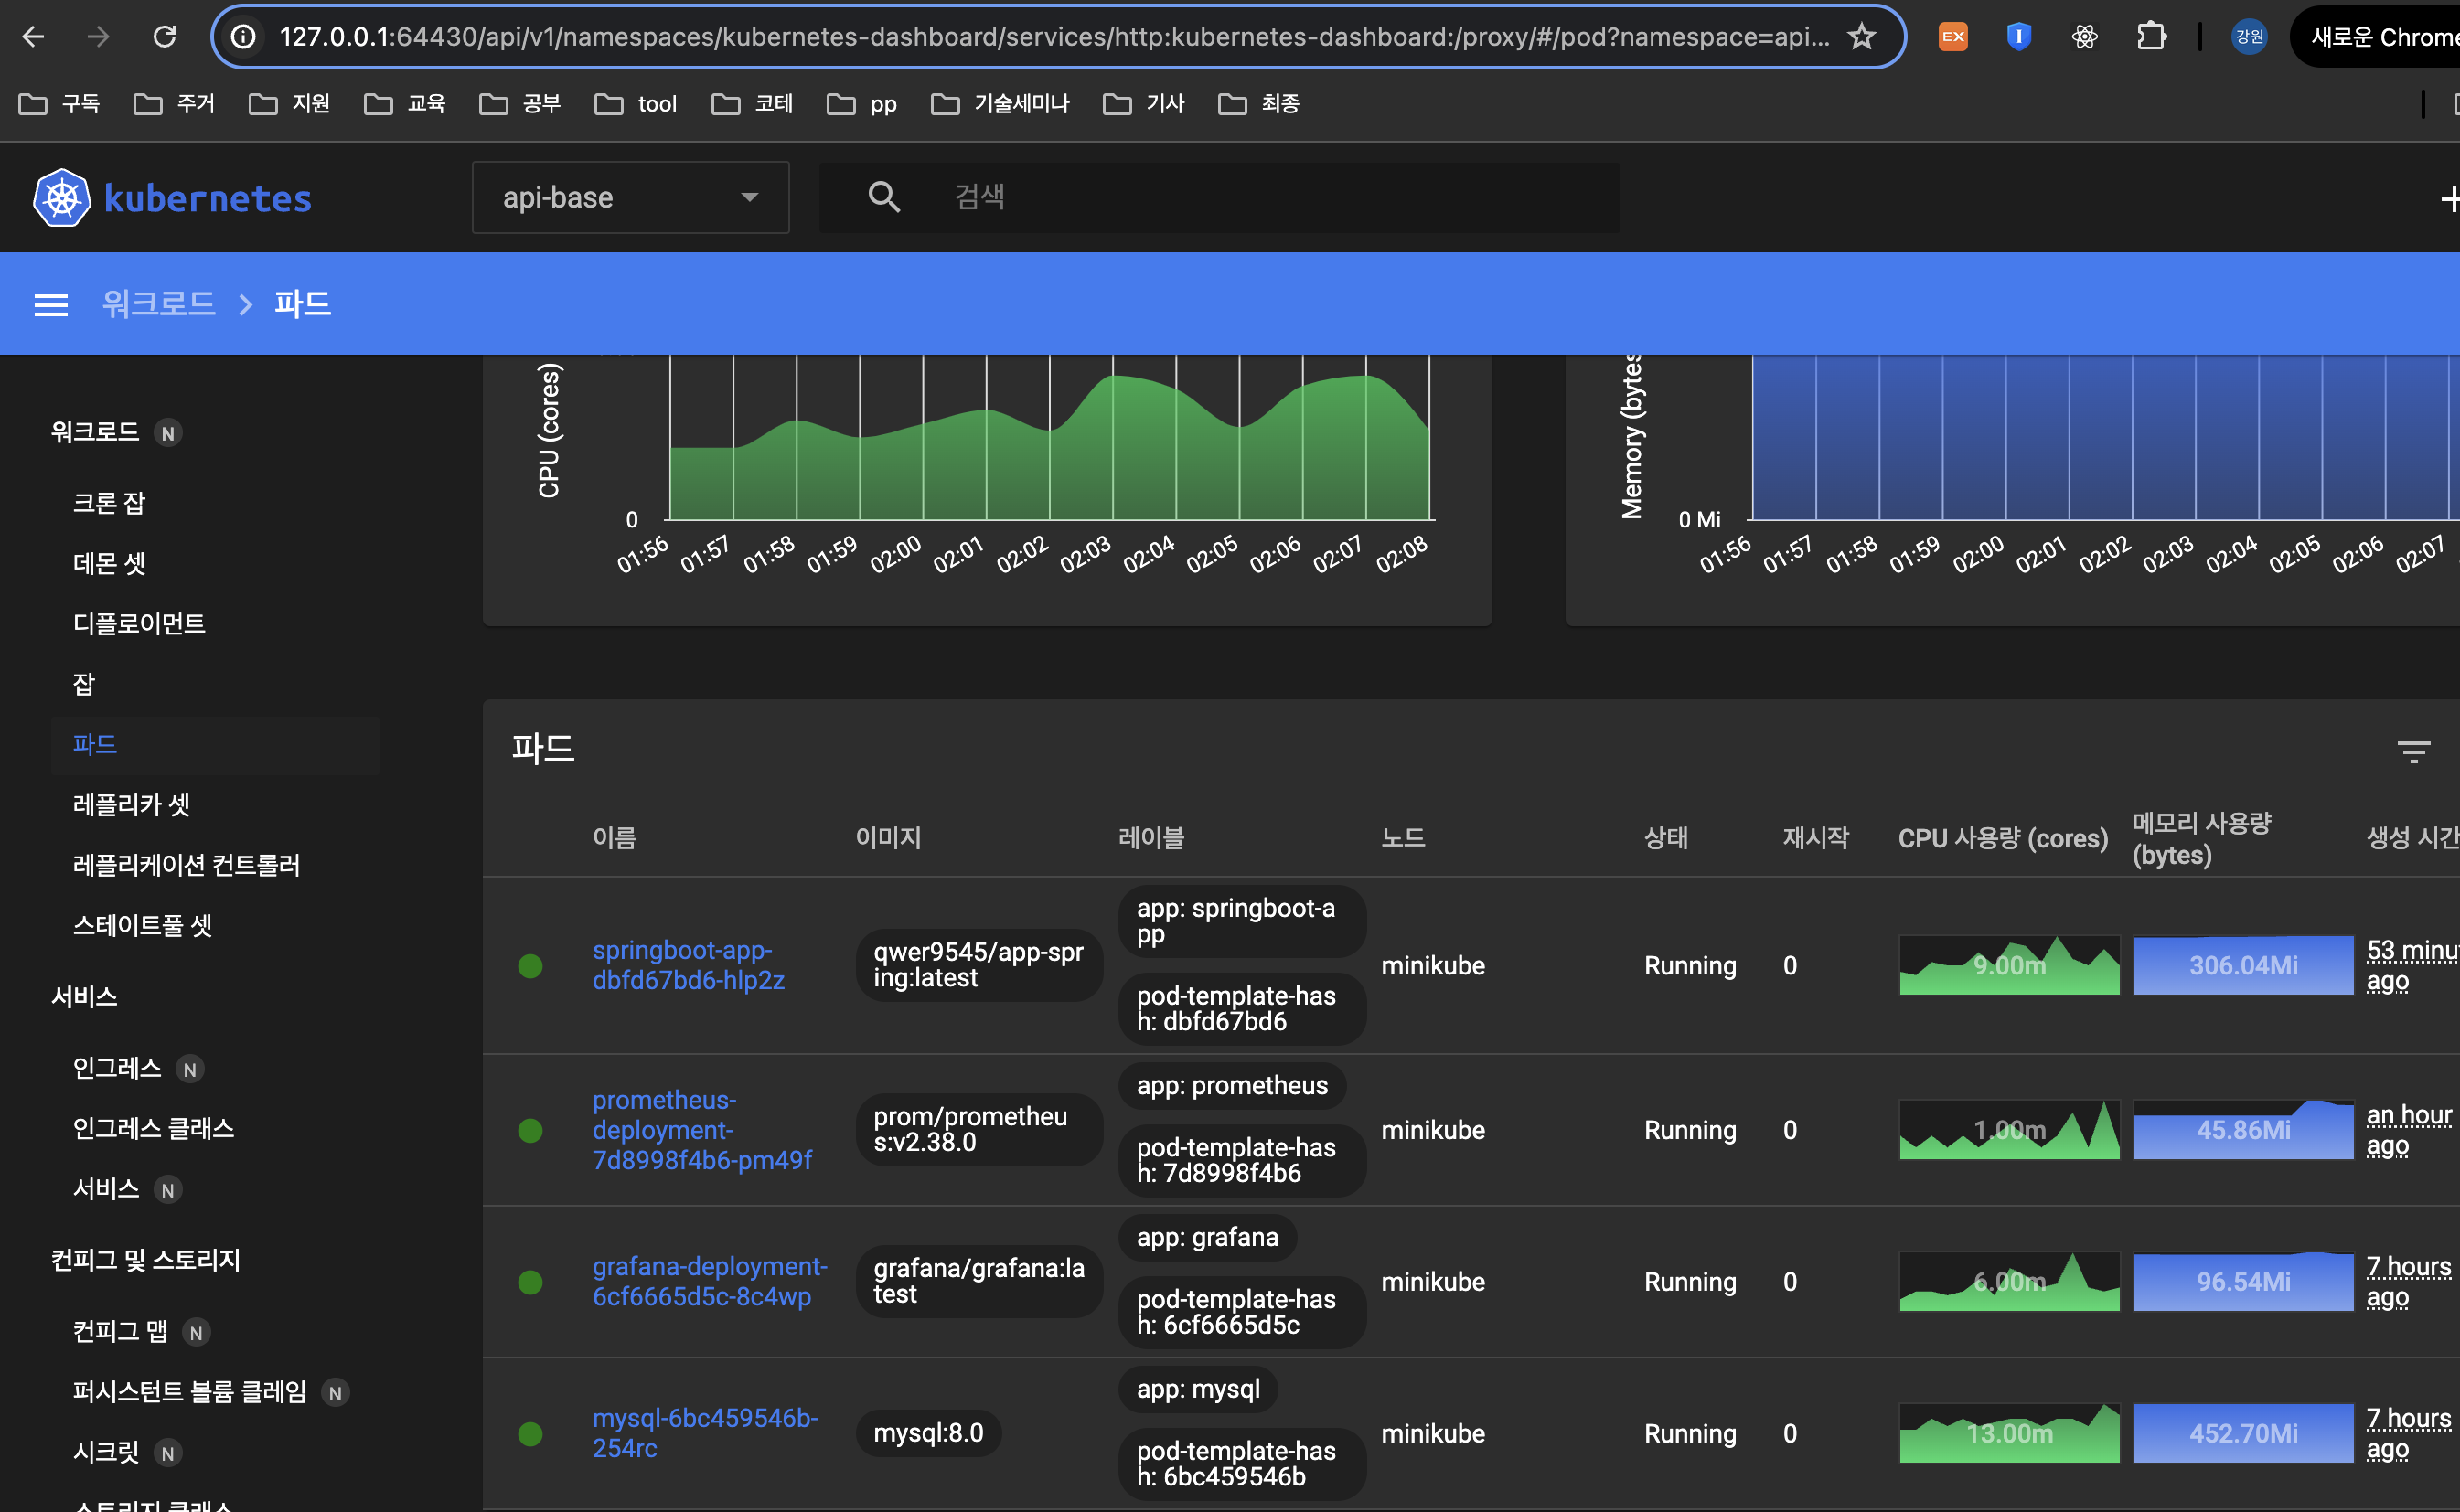2460x1512 pixels.
Task: Open the Chrome extensions puzzle icon
Action: click(x=2151, y=37)
